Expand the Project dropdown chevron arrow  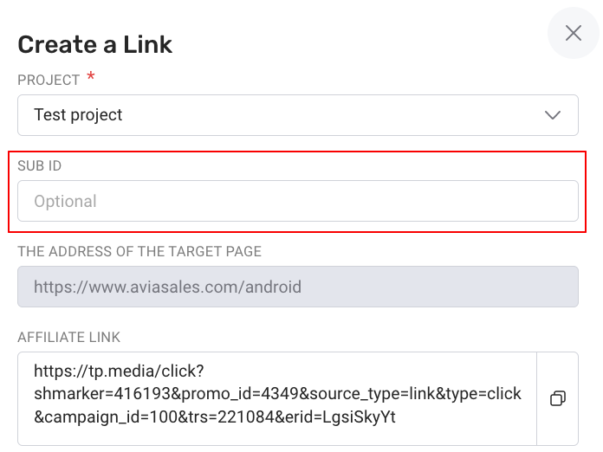[x=552, y=115]
